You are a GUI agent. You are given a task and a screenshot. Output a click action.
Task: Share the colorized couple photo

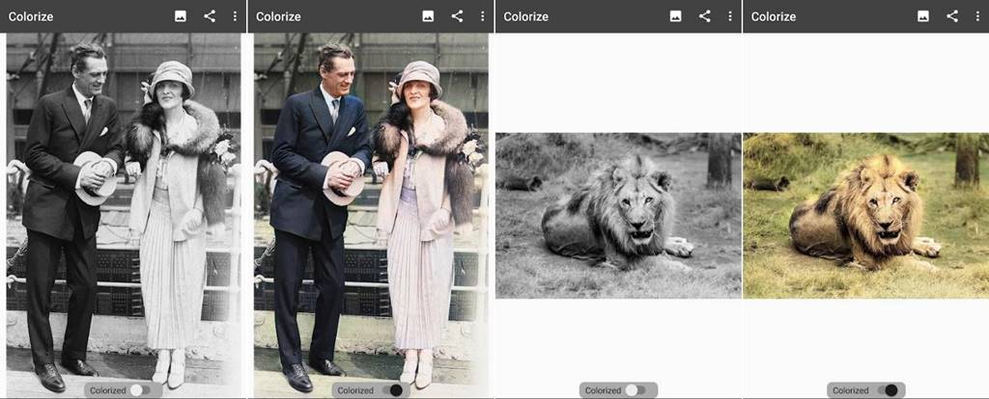pyautogui.click(x=457, y=16)
